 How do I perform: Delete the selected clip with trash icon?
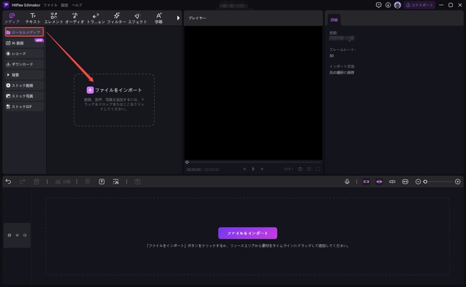click(36, 182)
